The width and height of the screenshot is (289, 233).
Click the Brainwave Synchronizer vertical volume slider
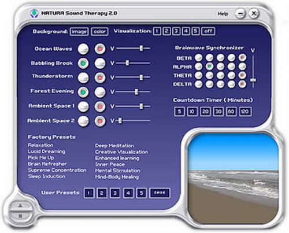(253, 80)
